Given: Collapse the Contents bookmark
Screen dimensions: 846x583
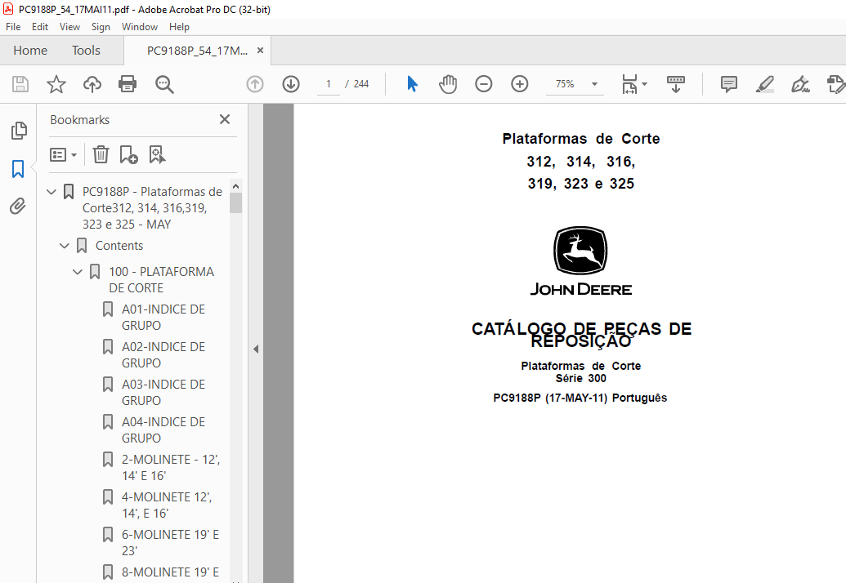Looking at the screenshot, I should tap(65, 246).
